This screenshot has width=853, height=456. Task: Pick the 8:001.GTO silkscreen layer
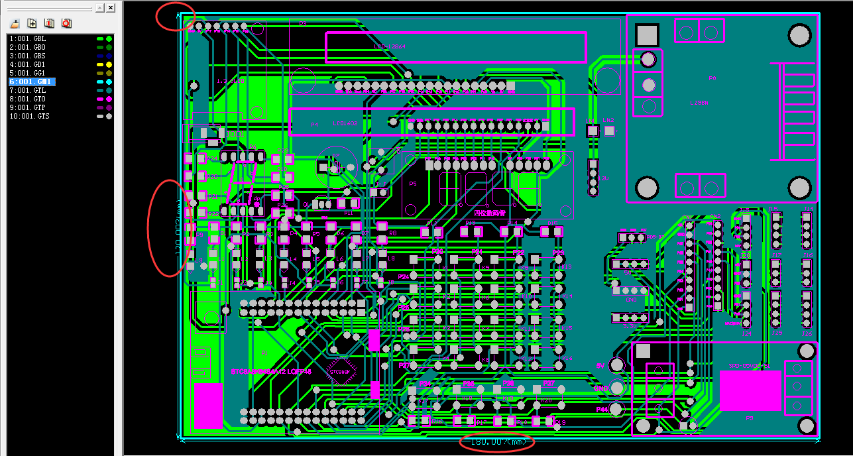tap(27, 99)
